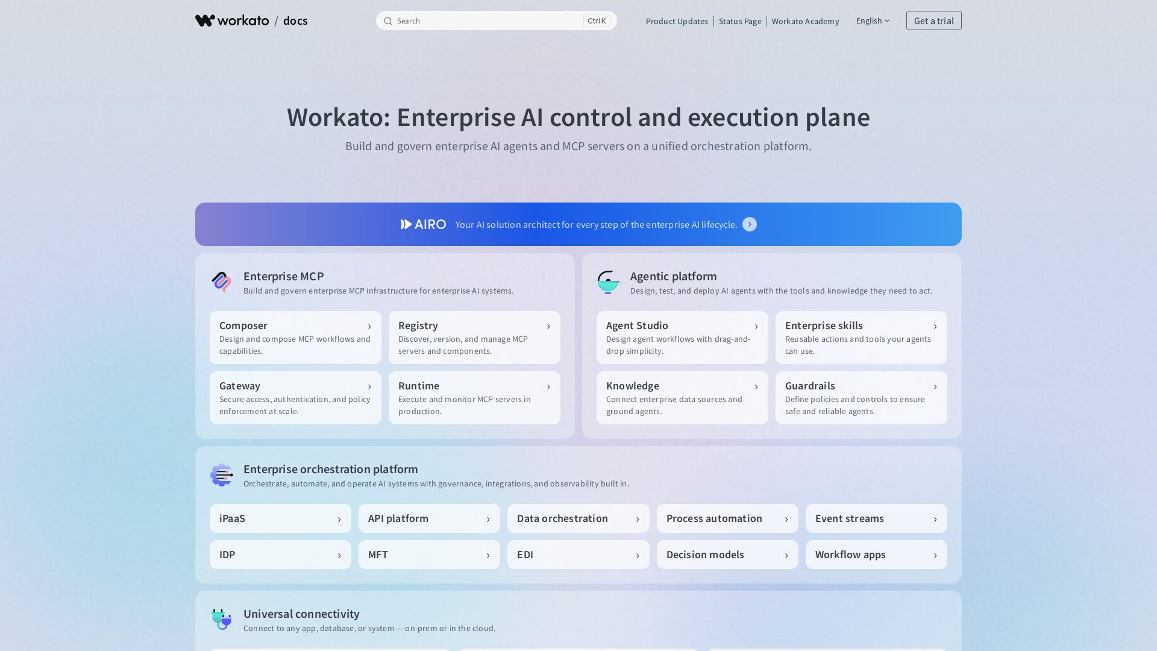Open the English language dropdown
Viewport: 1157px width, 651px height.
click(873, 20)
